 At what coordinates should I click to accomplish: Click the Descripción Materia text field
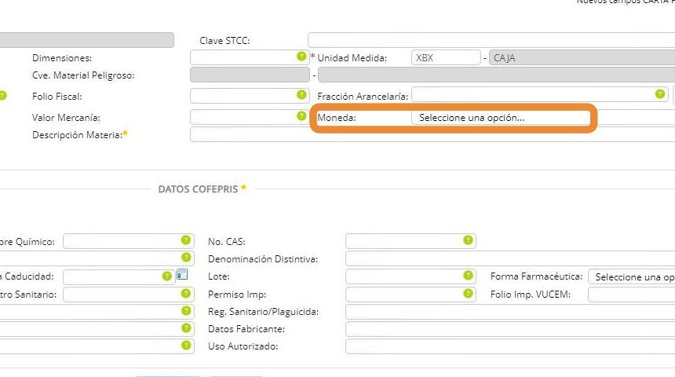coord(432,134)
